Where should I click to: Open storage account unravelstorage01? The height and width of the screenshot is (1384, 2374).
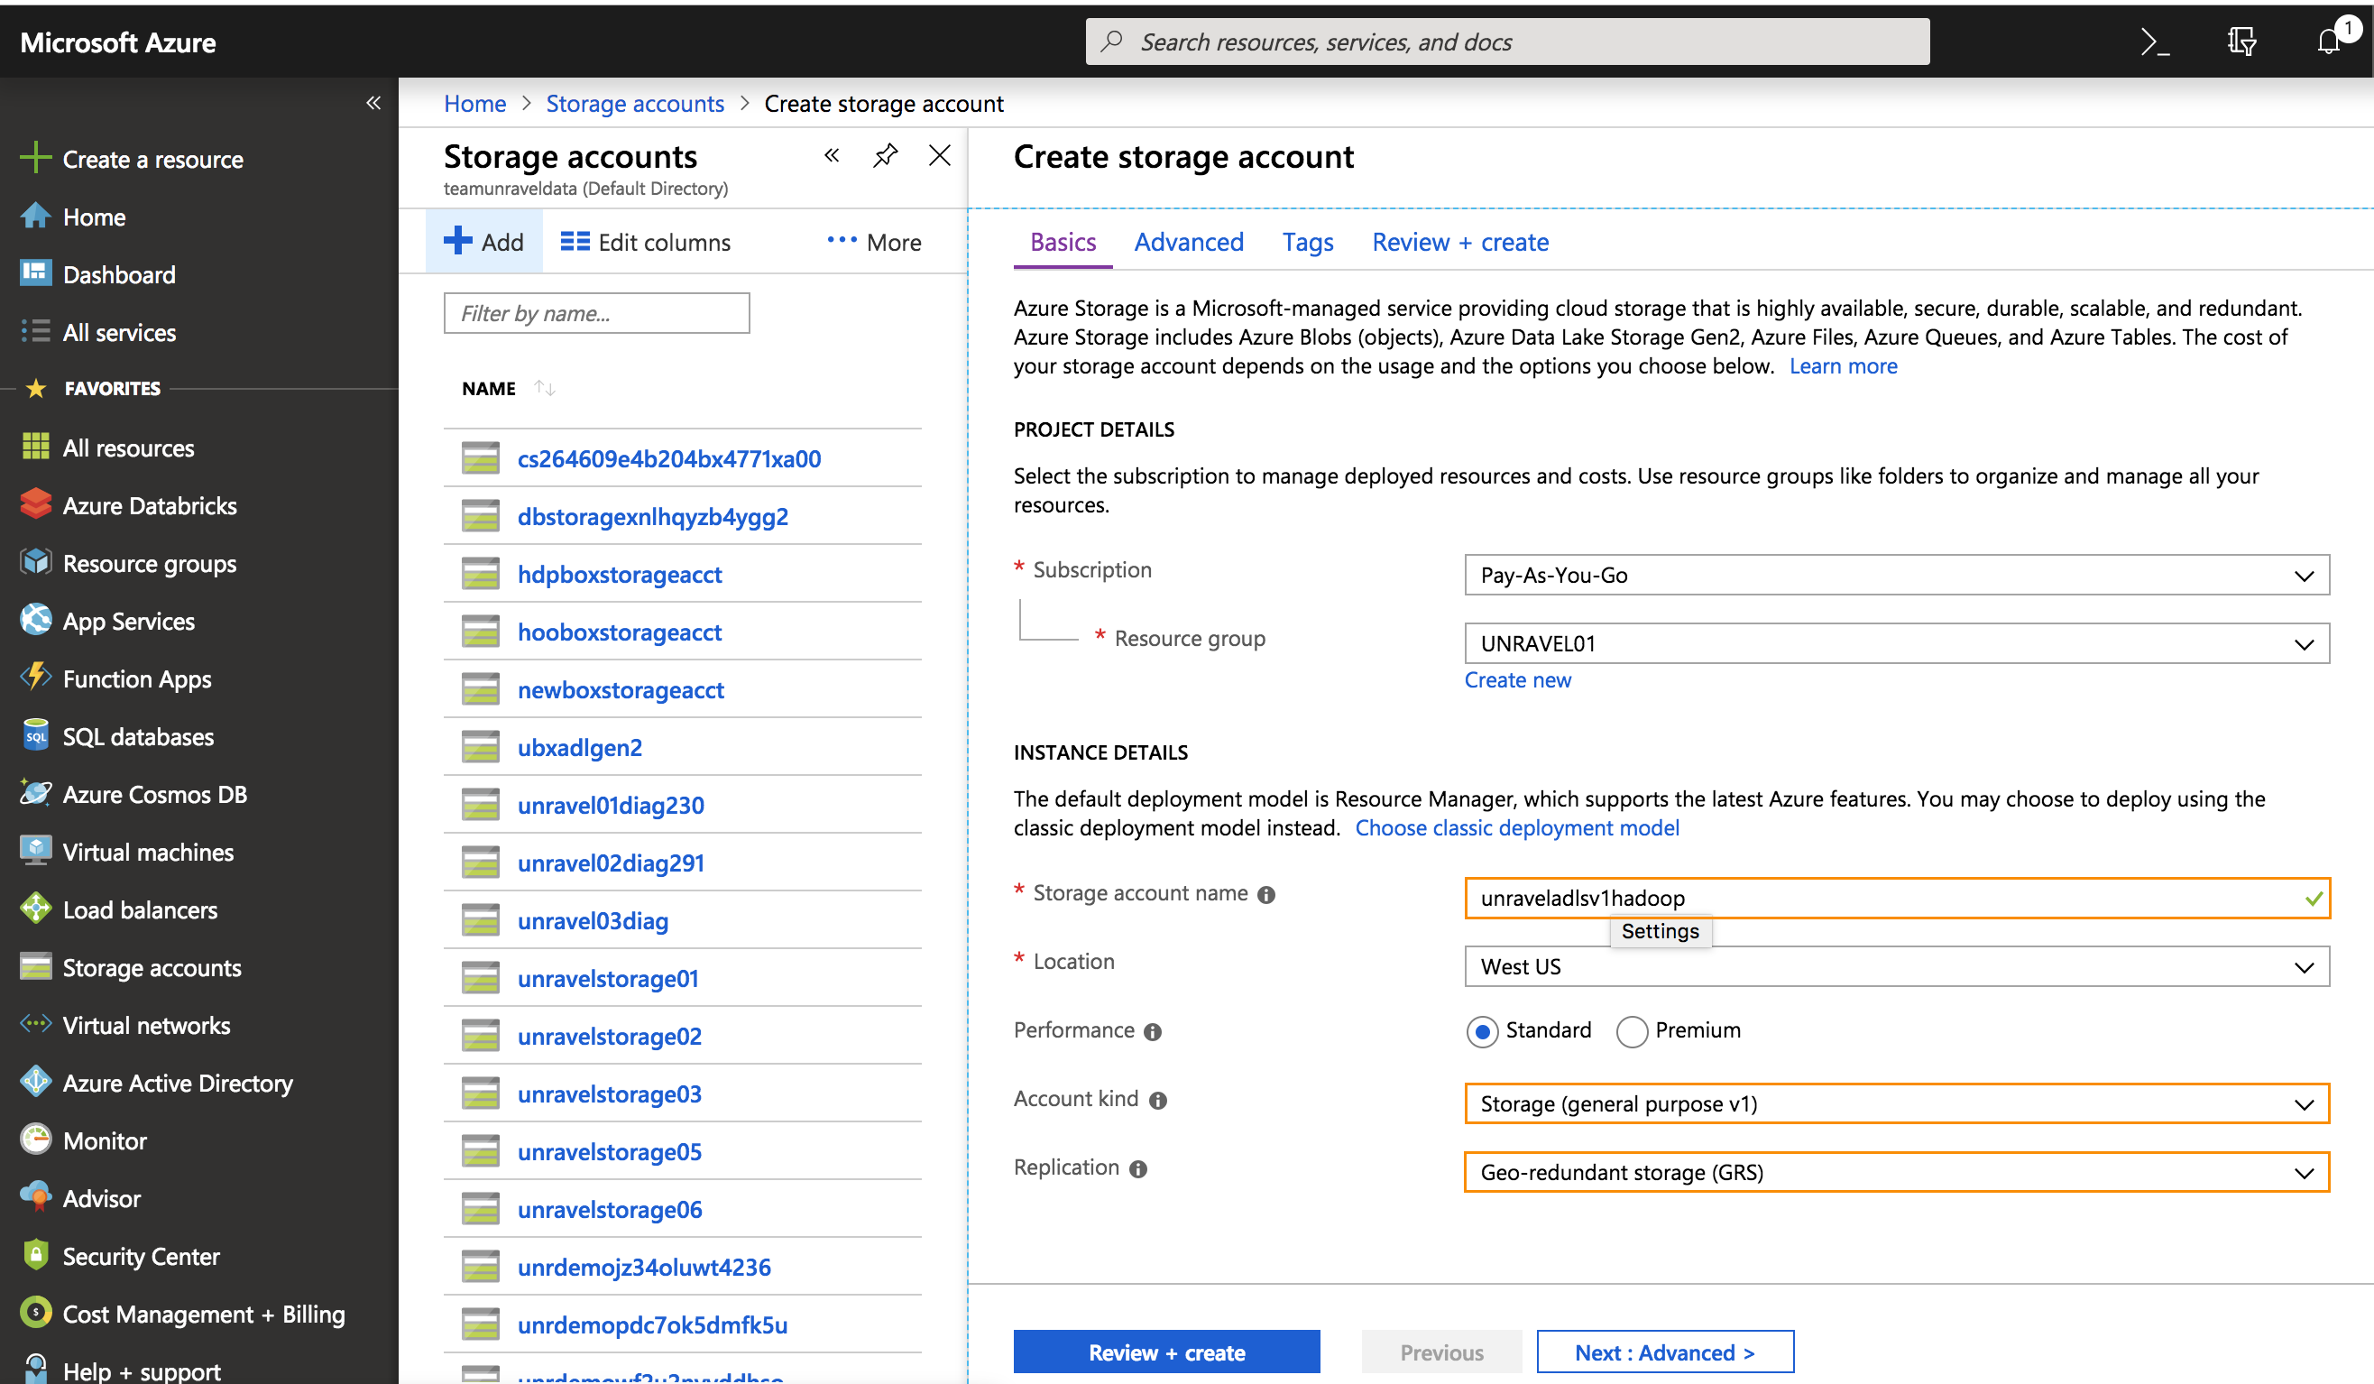[x=608, y=979]
